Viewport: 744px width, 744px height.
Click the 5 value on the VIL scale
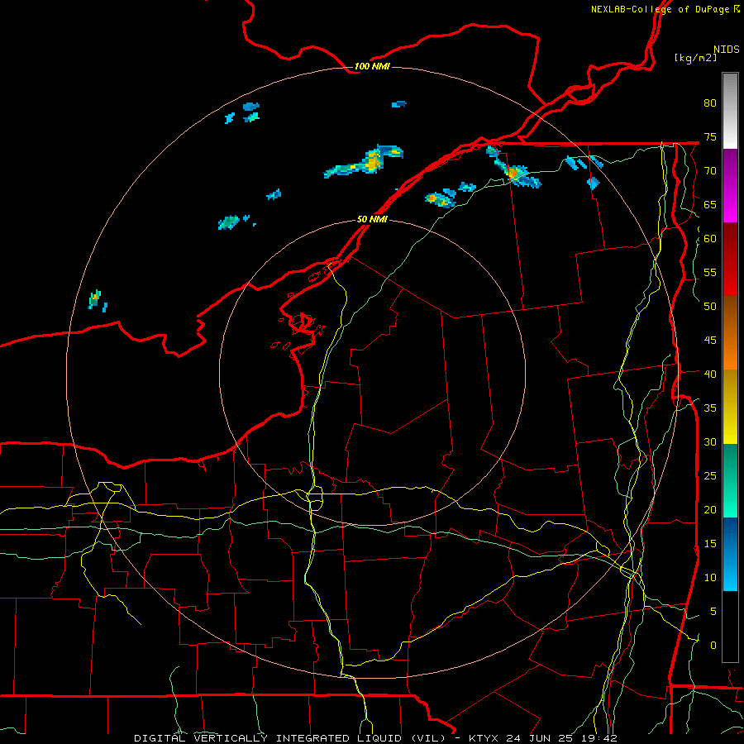(713, 611)
